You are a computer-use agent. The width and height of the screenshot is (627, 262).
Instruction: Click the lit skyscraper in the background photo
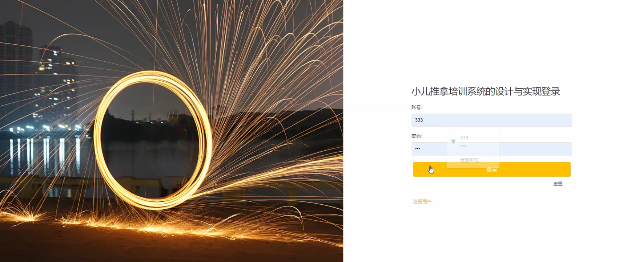tap(58, 83)
